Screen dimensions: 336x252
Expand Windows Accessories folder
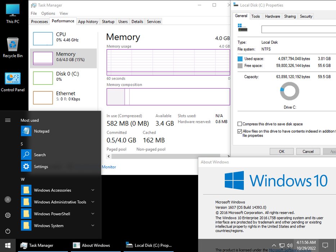[53, 190]
